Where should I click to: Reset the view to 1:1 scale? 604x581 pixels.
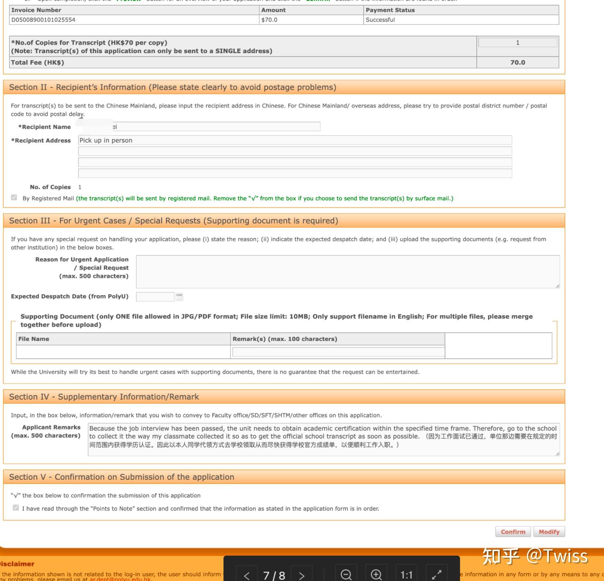tap(406, 574)
